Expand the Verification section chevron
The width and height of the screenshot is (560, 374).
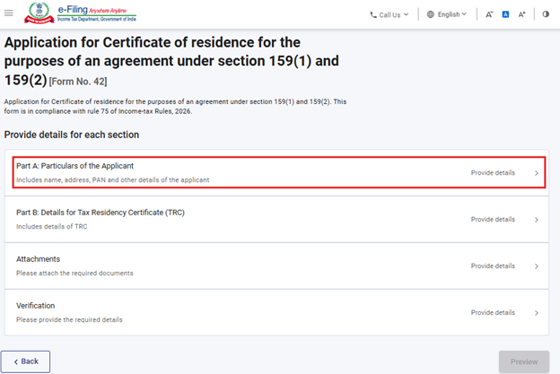[x=536, y=313]
